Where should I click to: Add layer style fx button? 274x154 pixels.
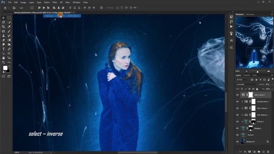pyautogui.click(x=245, y=152)
